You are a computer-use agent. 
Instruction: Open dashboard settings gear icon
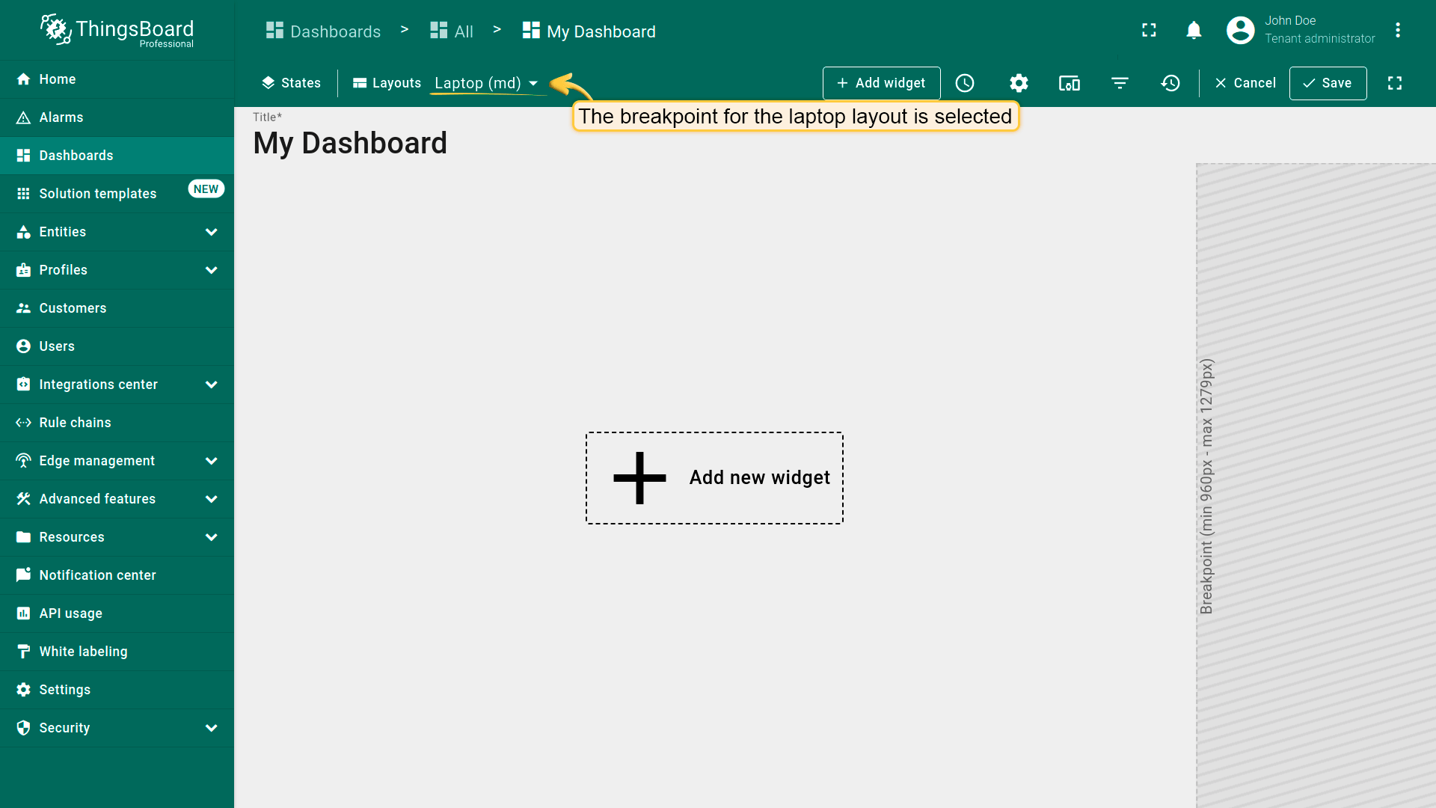click(x=1019, y=83)
